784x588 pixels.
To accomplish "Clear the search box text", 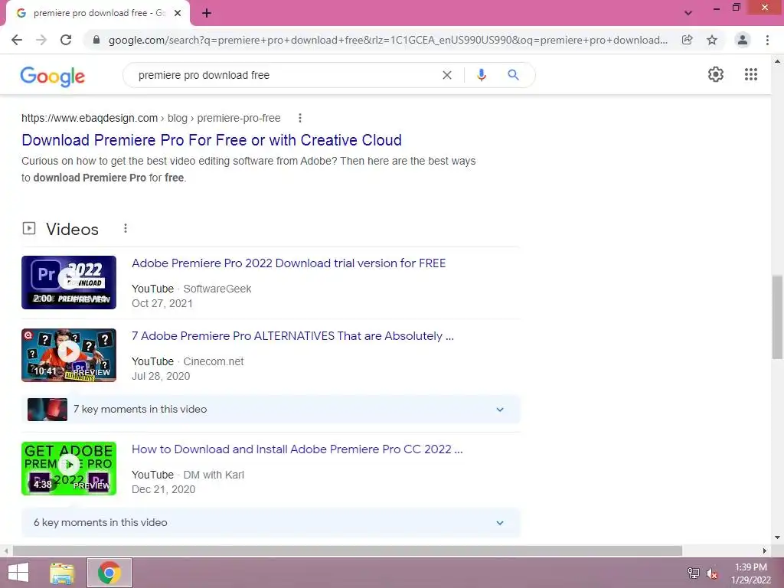I will pyautogui.click(x=447, y=75).
